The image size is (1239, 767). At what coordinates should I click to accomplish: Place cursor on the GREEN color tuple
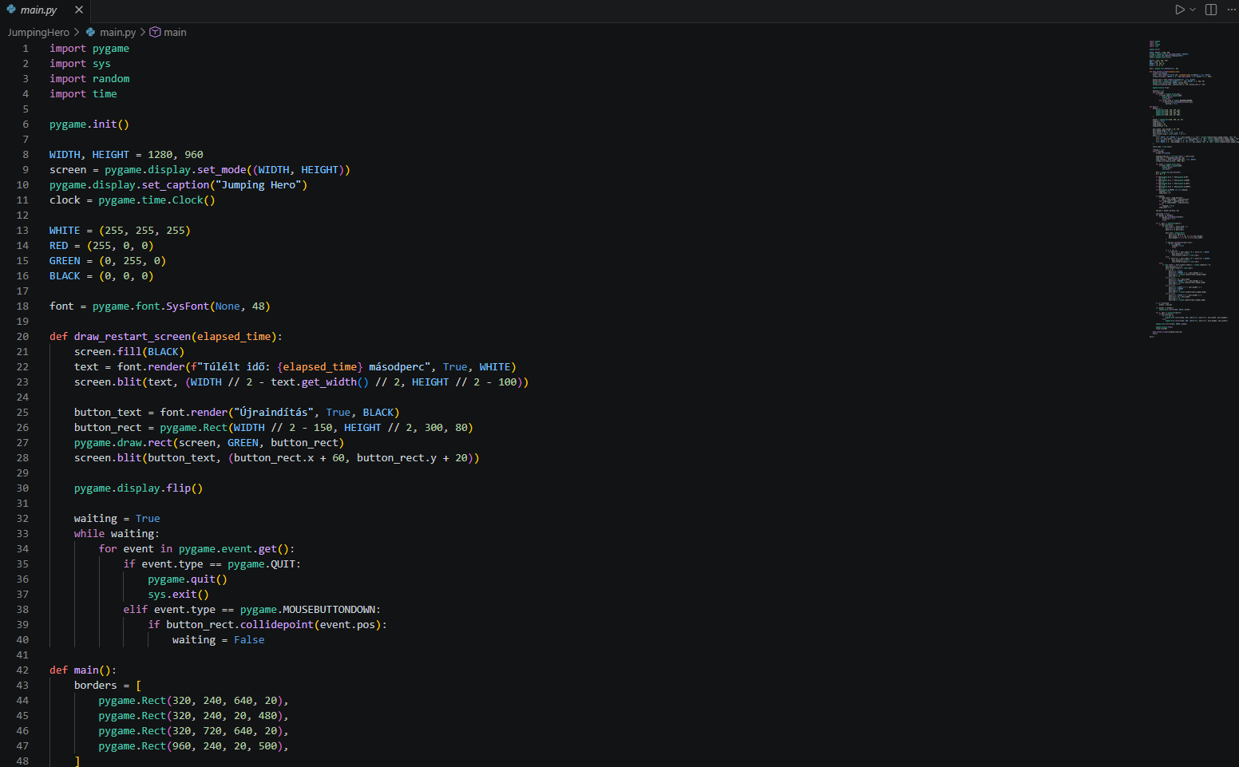pyautogui.click(x=133, y=260)
